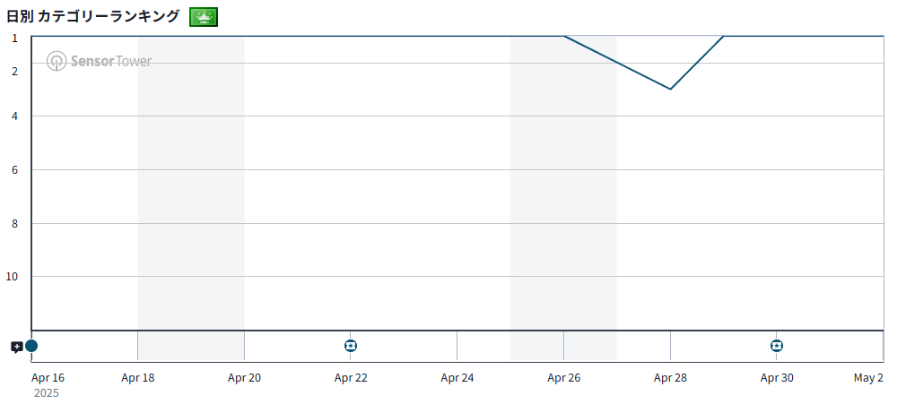
Task: Click the 日別 カテゴリーランキング chart title
Action: 93,17
